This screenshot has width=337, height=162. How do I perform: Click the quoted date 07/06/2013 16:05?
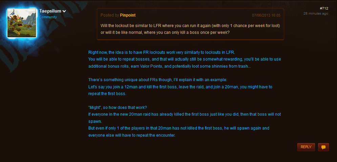[266, 15]
